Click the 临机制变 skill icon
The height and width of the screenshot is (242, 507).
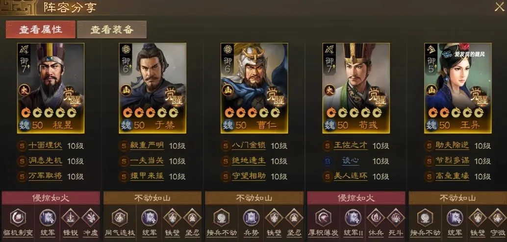click(18, 218)
